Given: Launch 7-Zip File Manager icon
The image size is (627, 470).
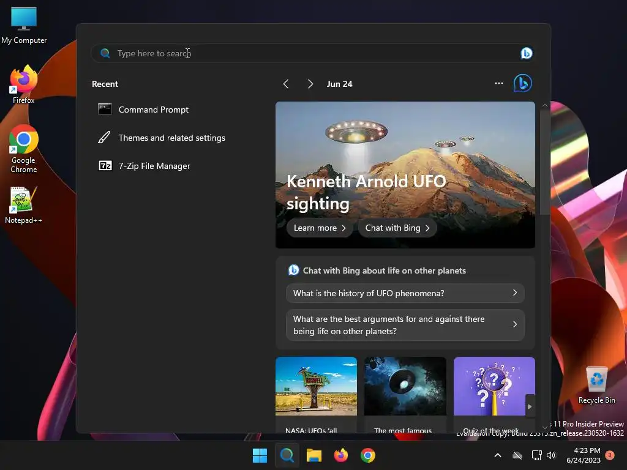Looking at the screenshot, I should pyautogui.click(x=105, y=165).
